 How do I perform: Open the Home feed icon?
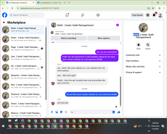(67, 15)
